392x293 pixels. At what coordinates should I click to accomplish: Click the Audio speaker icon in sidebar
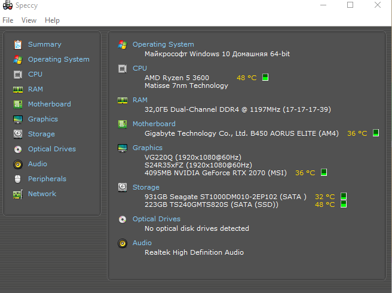[x=18, y=164]
